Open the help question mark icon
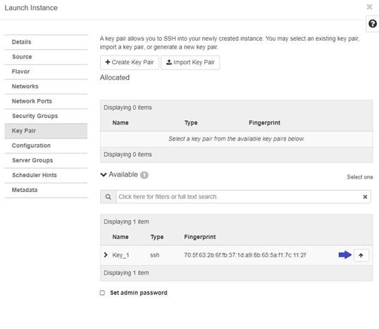379x329 pixels. coord(372,24)
